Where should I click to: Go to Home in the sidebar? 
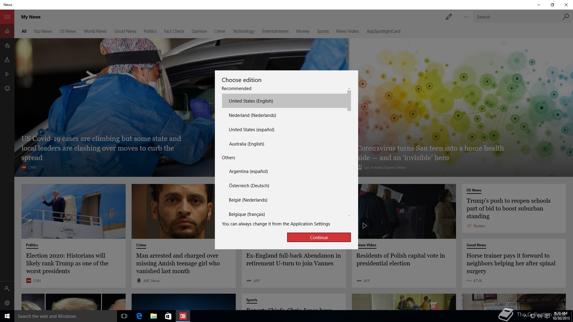7,31
